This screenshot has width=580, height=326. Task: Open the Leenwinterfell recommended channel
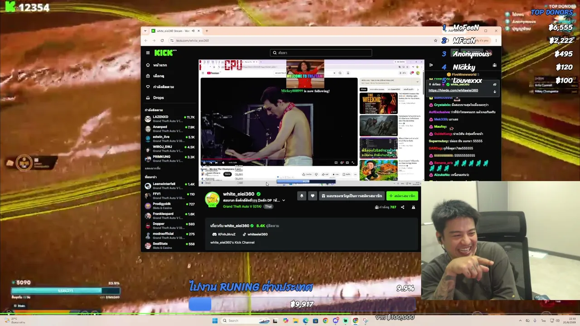click(x=170, y=186)
